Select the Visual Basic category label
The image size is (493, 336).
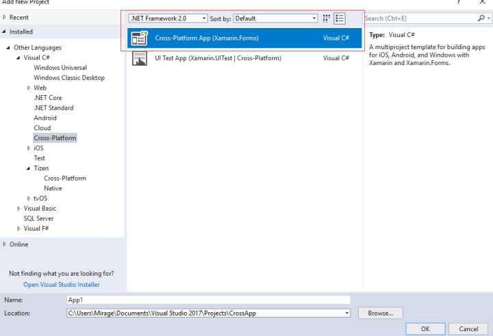[x=40, y=209]
